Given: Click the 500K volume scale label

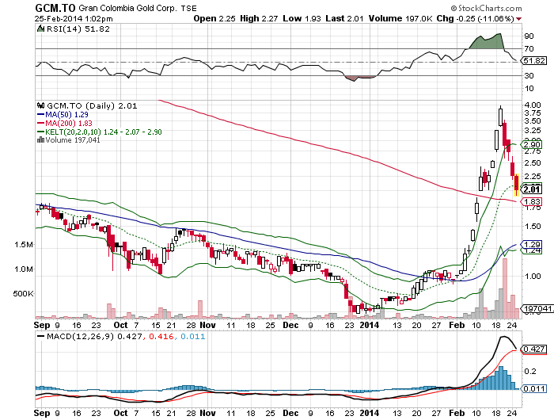Looking at the screenshot, I should point(23,294).
